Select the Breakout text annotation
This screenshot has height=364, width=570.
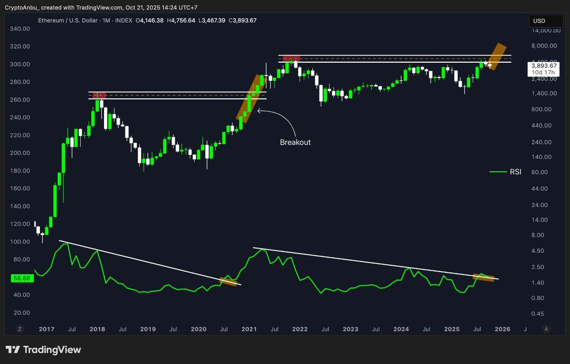(x=295, y=142)
